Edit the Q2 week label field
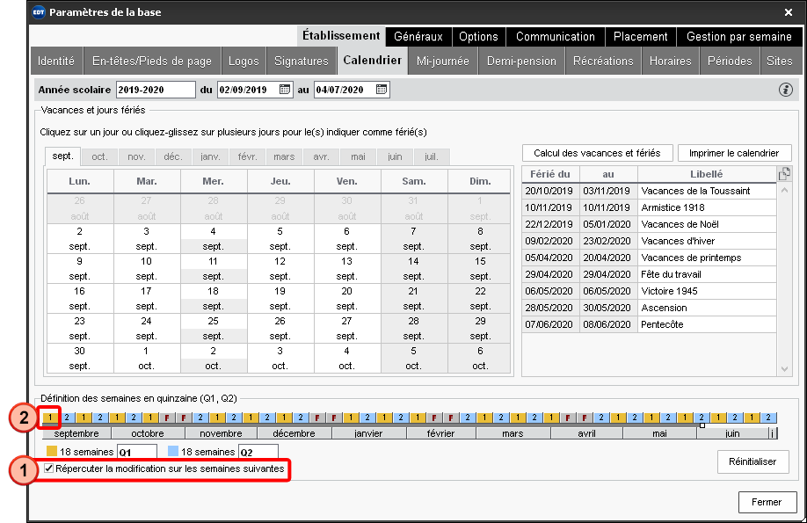The width and height of the screenshot is (807, 523). point(258,453)
